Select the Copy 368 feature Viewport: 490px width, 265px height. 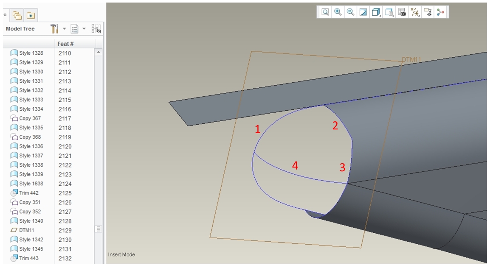[25, 137]
